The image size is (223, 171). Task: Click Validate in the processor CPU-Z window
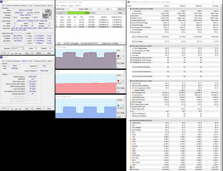[x=38, y=53]
